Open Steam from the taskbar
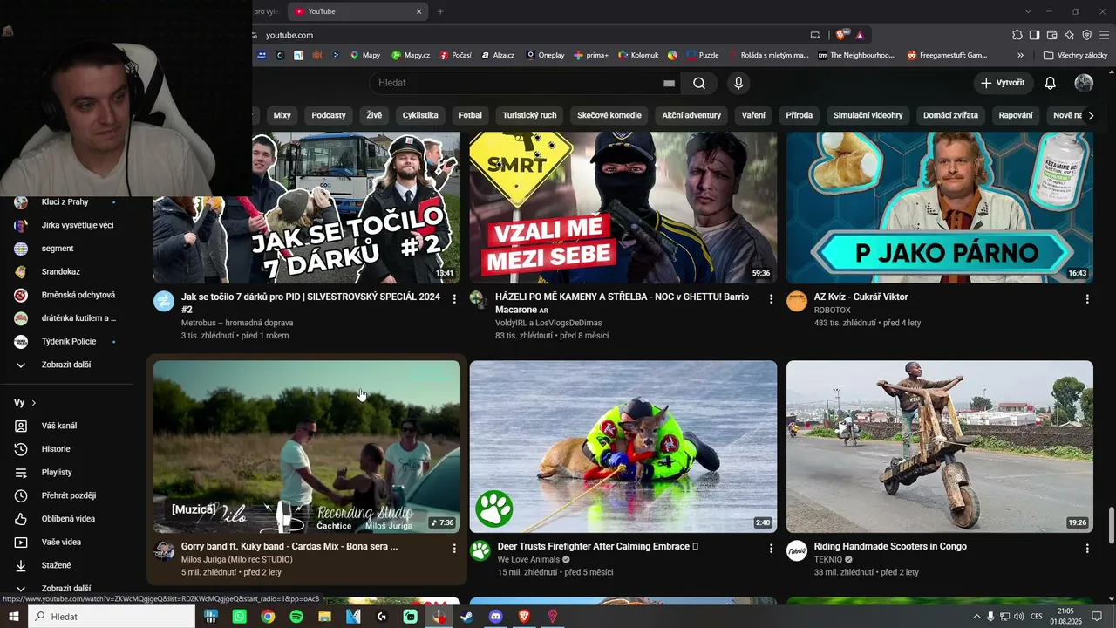The height and width of the screenshot is (628, 1116). [467, 617]
